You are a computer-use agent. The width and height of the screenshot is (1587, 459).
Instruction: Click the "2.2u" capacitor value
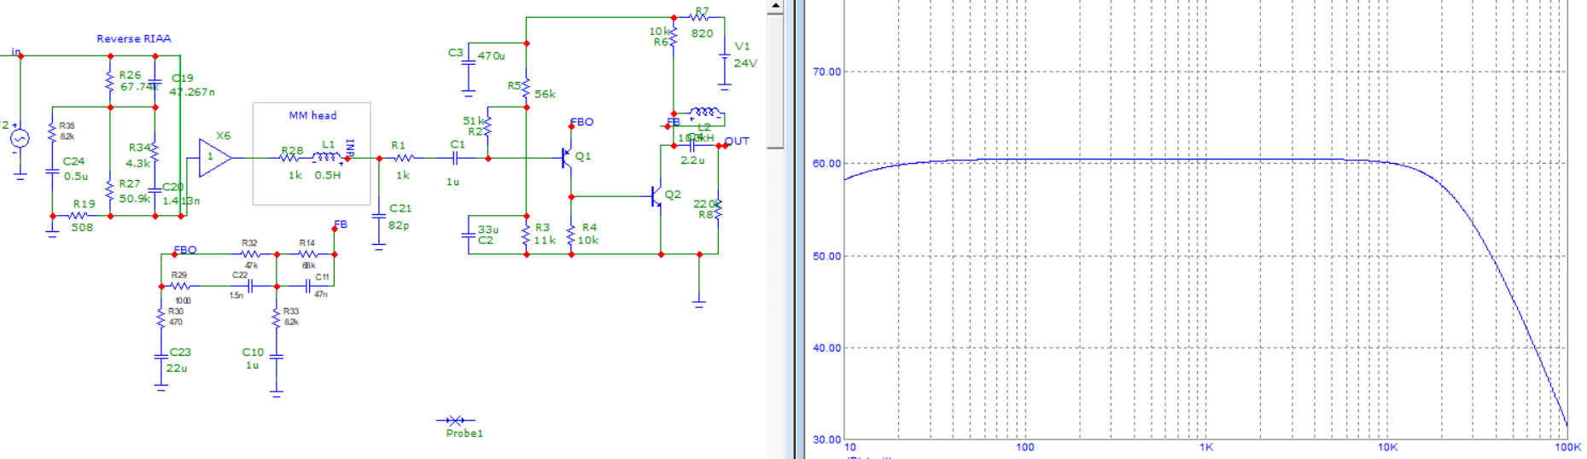click(692, 160)
